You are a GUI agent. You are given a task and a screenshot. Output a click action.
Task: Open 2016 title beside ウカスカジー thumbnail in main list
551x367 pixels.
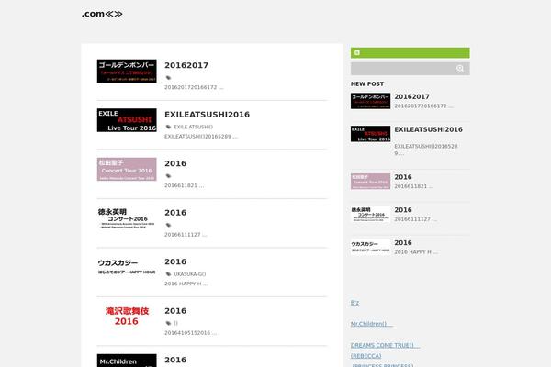click(x=175, y=262)
